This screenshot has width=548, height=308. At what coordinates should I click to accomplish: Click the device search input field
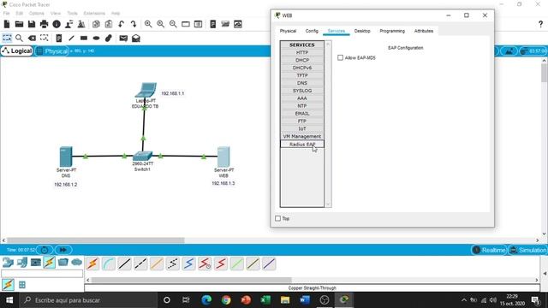pyautogui.click(x=42, y=274)
